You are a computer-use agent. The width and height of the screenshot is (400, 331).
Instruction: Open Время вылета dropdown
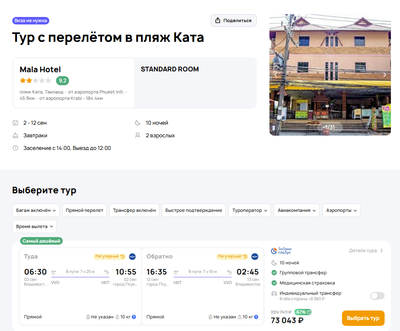click(34, 226)
